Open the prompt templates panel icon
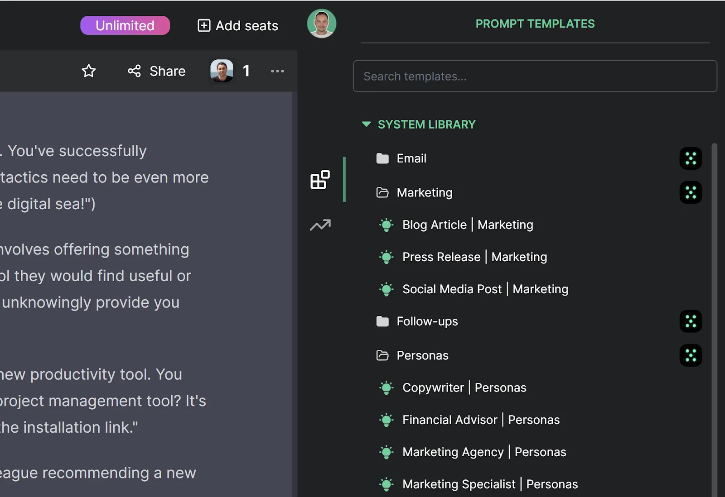The height and width of the screenshot is (497, 725). point(320,180)
